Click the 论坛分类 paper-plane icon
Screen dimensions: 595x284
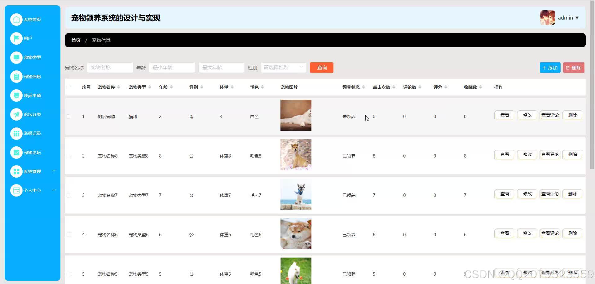coord(17,114)
